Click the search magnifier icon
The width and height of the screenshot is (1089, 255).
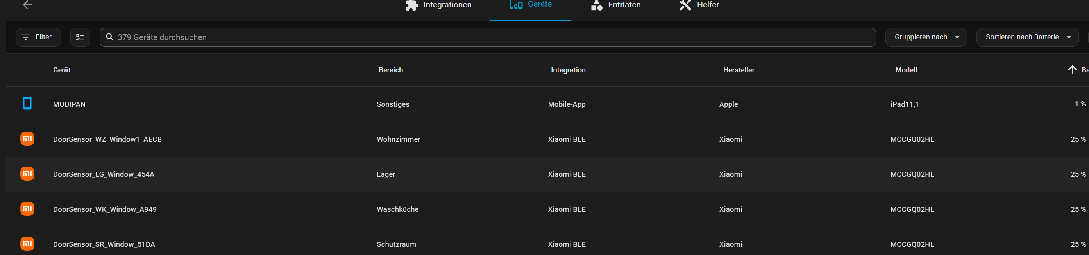tap(109, 37)
